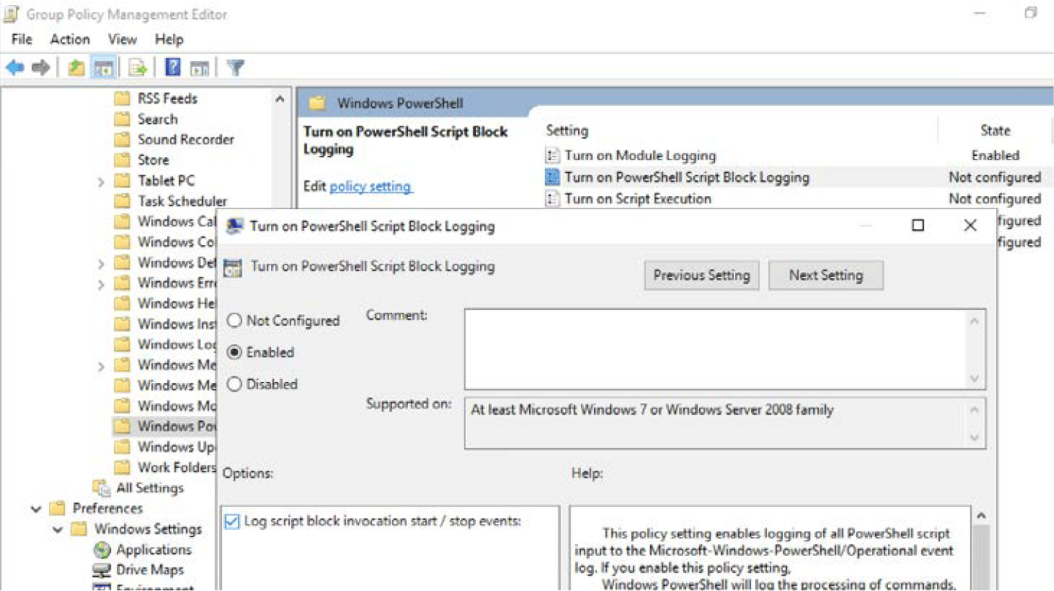Open Help via the question mark icon
Viewport: 1054px width, 591px height.
click(174, 67)
